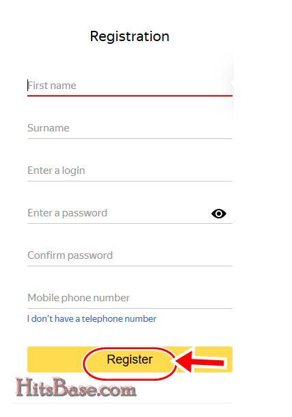The image size is (292, 417).
Task: Select the Confirm password field
Action: (130, 255)
